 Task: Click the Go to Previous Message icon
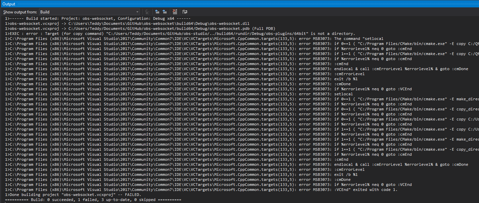(x=157, y=12)
